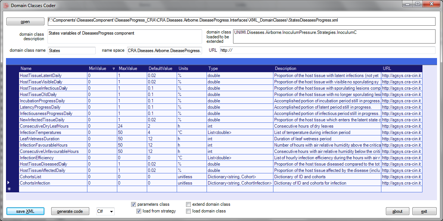Select the InfectiousnessProgressDaily name cell
Viewport: 443px width, 221px height.
53,113
